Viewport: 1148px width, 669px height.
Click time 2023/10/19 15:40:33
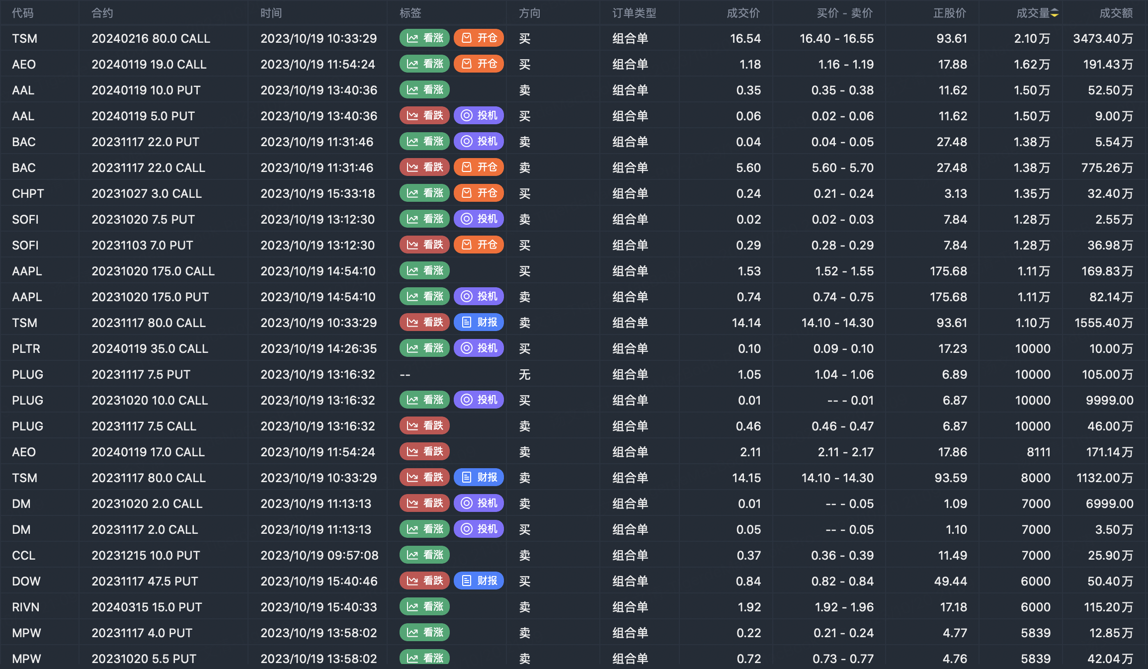pyautogui.click(x=319, y=607)
